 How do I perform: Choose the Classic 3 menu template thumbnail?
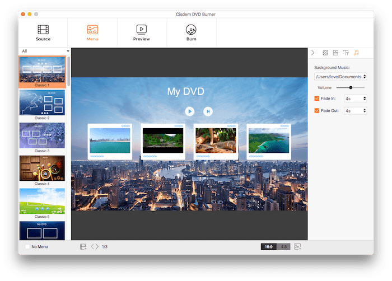click(42, 135)
